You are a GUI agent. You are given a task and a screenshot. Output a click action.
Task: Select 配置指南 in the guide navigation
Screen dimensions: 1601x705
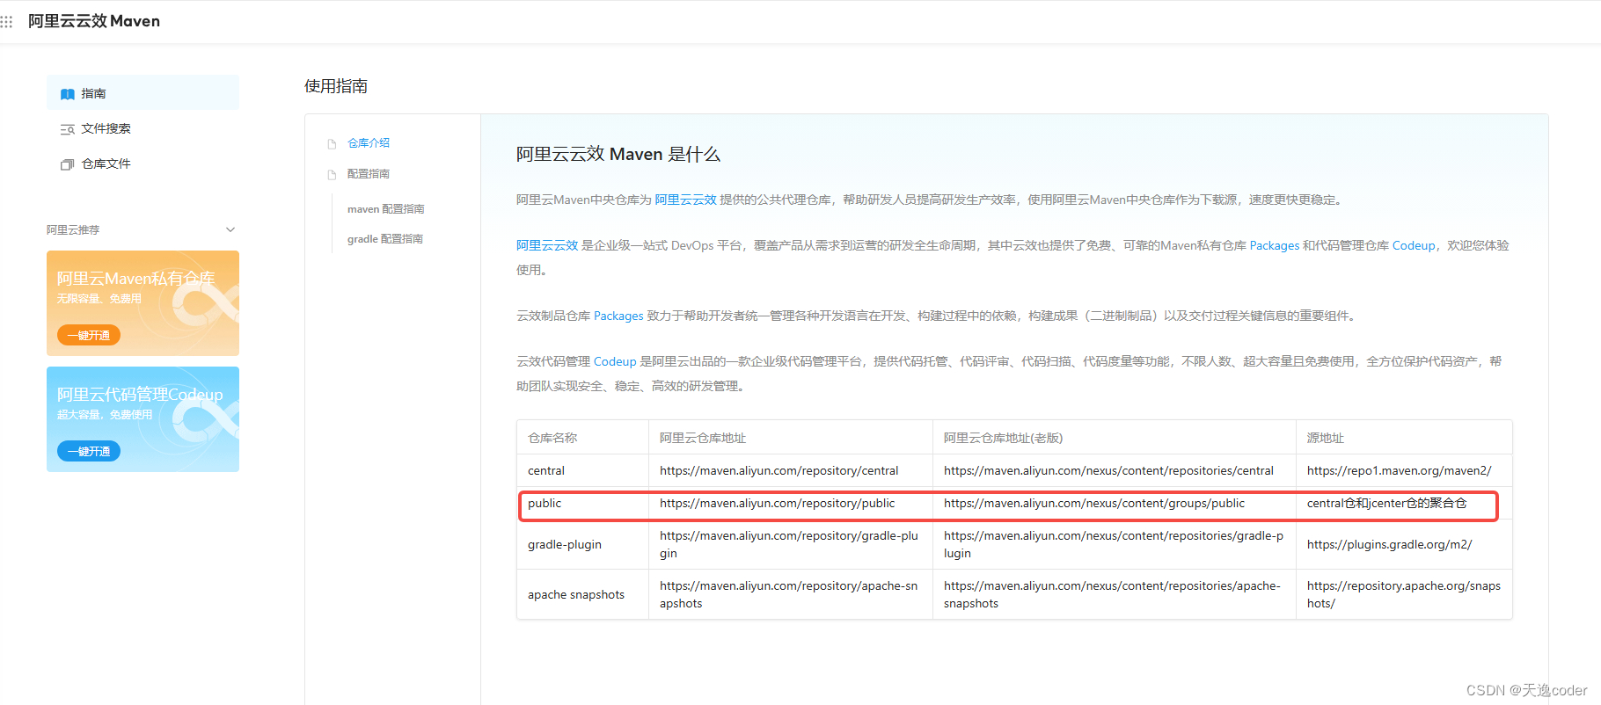[369, 173]
